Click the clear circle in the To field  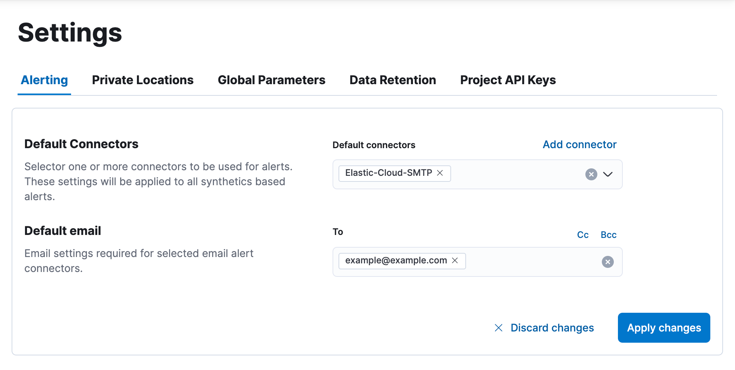(x=608, y=262)
